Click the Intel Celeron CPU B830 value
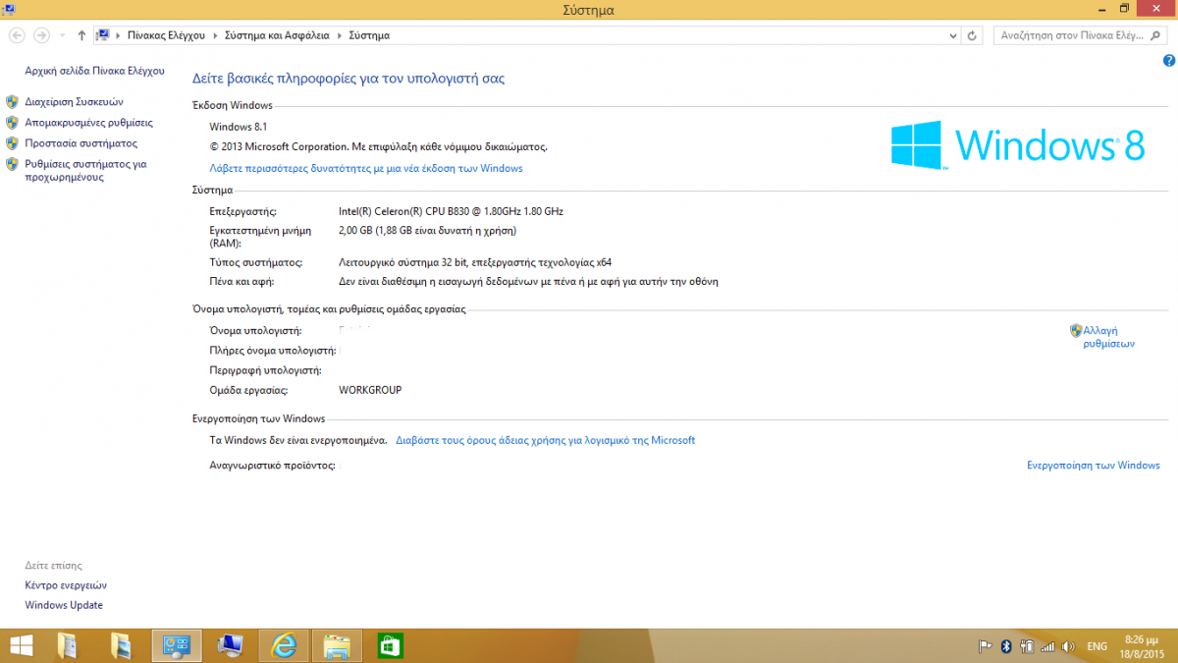Viewport: 1178px width, 663px height. (x=451, y=211)
